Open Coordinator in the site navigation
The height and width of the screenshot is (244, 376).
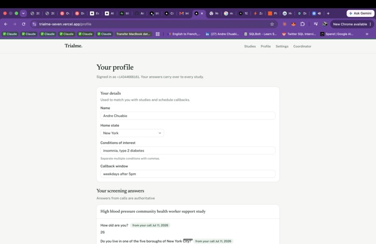(x=302, y=46)
